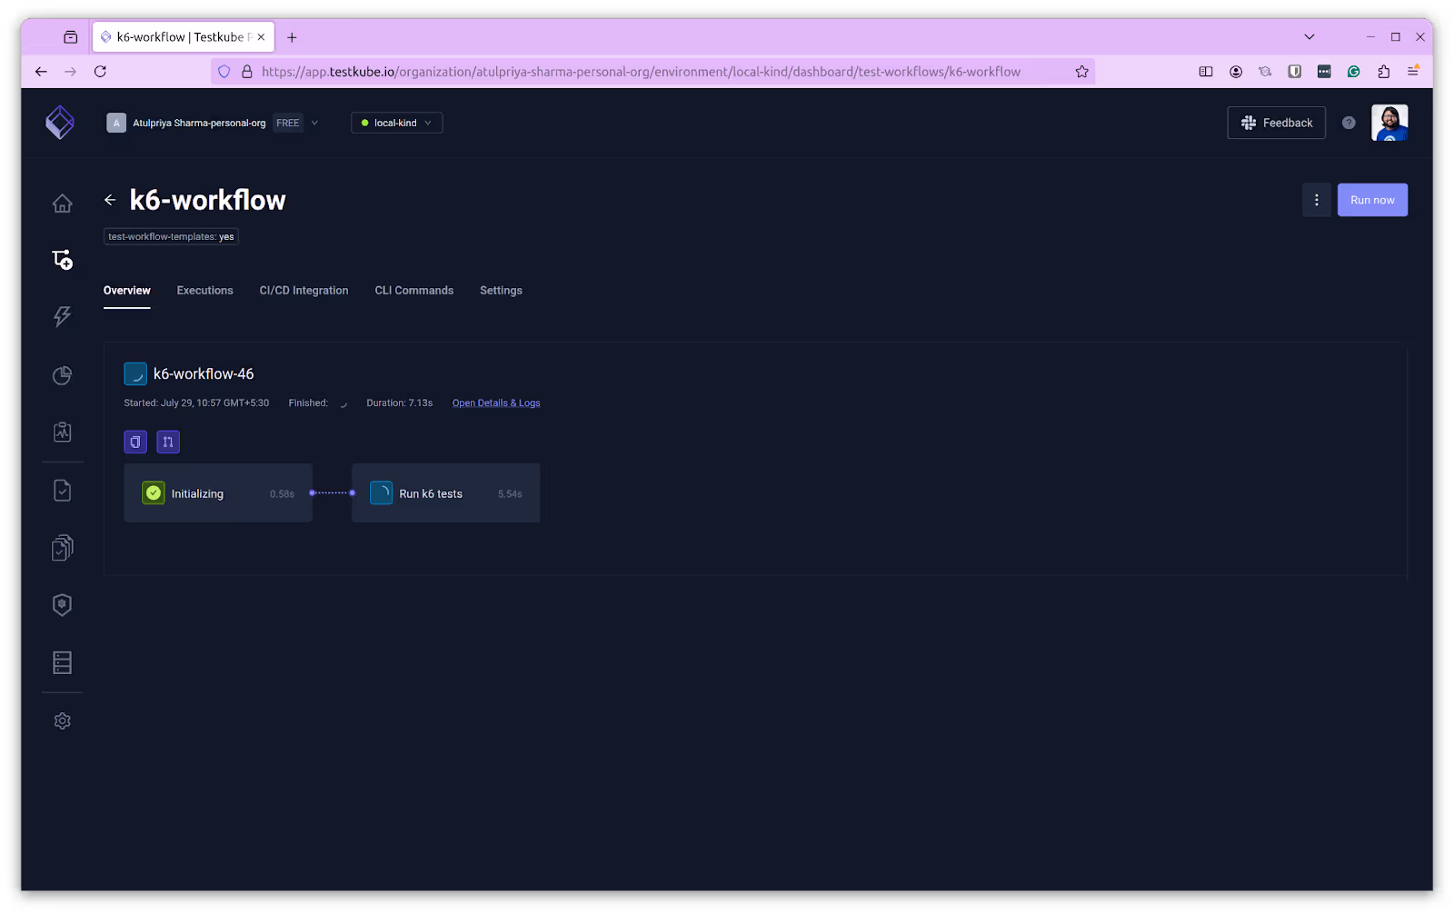Open the list all tabs chevron
This screenshot has height=914, width=1454.
tap(1309, 37)
